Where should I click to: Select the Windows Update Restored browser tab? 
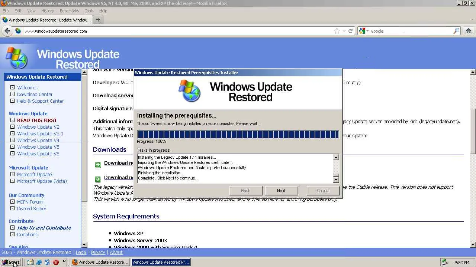click(x=46, y=20)
